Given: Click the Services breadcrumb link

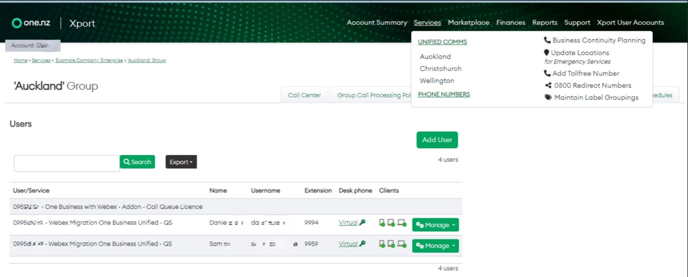Looking at the screenshot, I should coord(41,60).
